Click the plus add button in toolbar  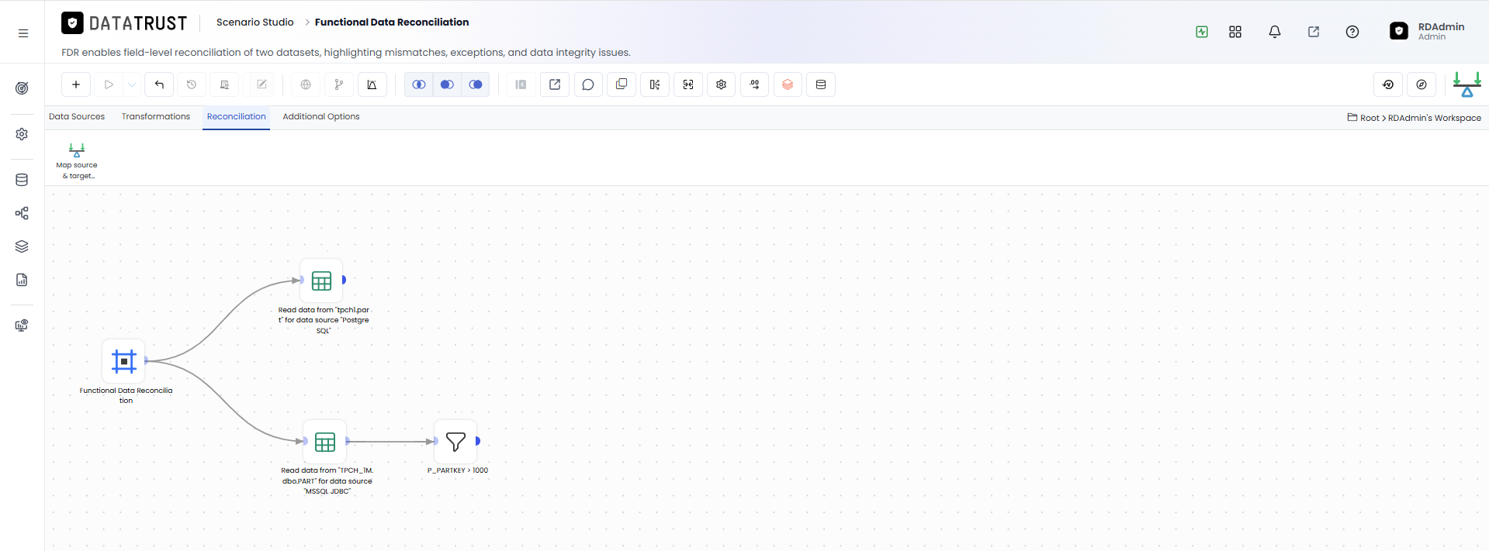[76, 84]
